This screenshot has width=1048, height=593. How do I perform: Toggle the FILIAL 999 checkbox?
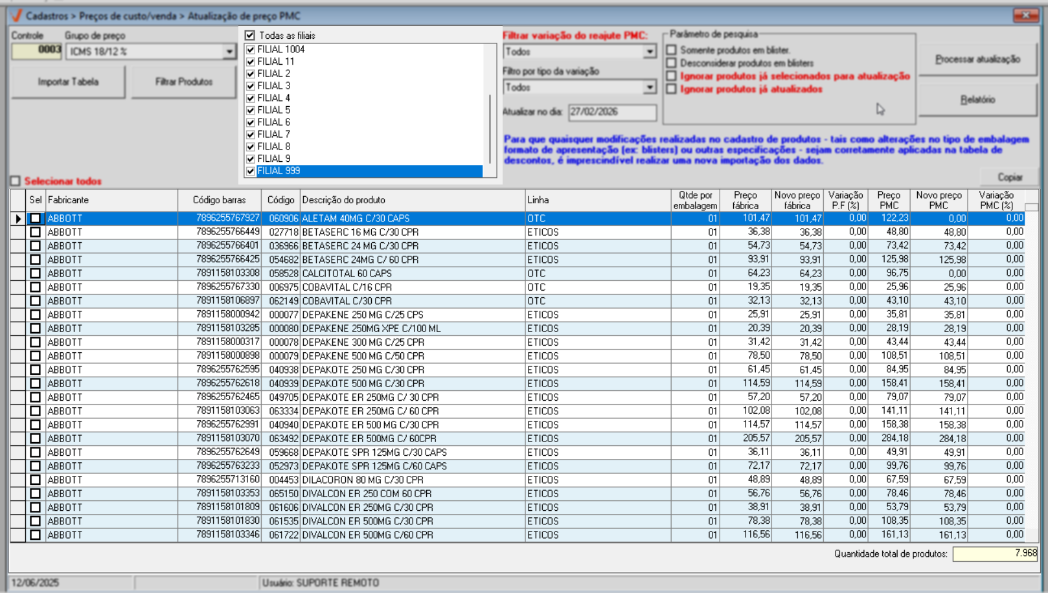pyautogui.click(x=251, y=172)
